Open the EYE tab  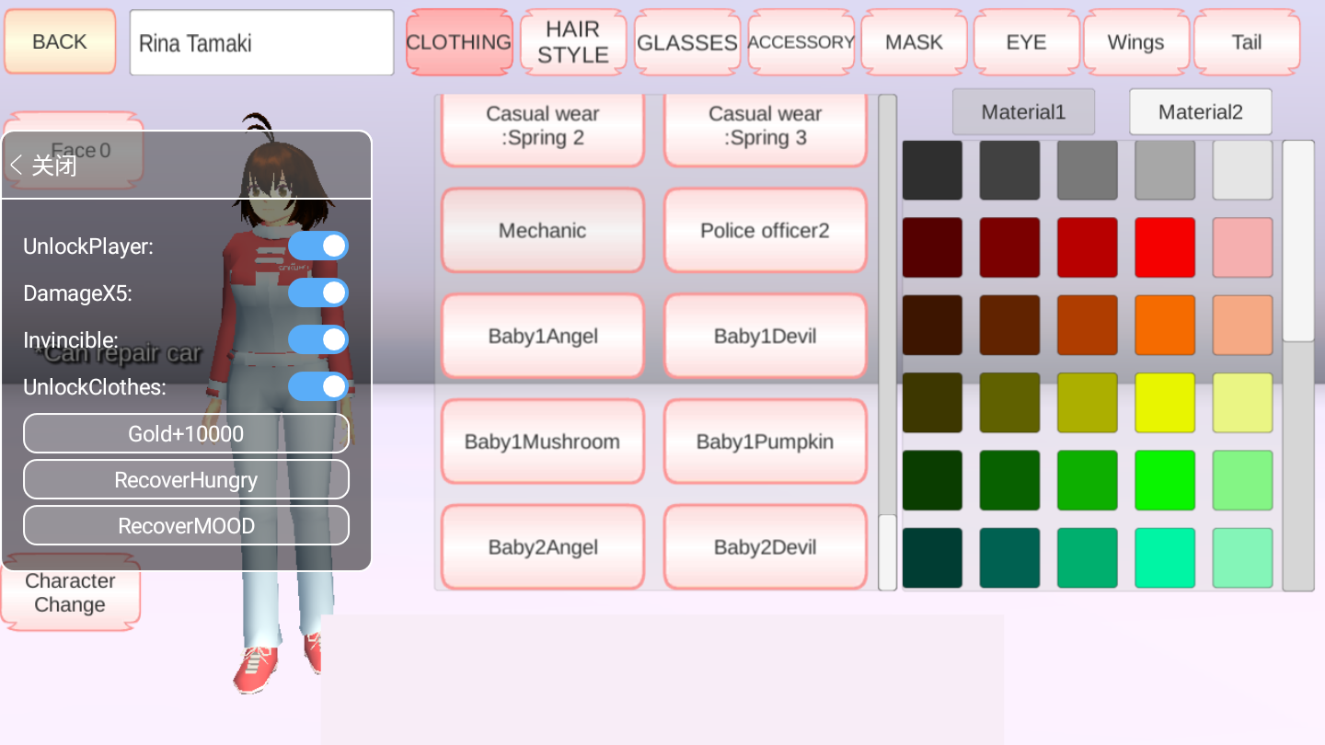1026,42
